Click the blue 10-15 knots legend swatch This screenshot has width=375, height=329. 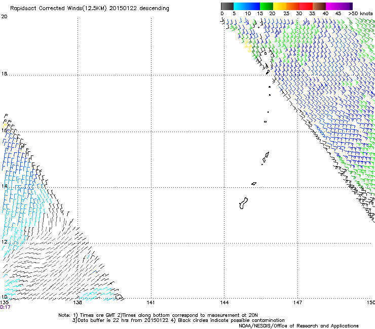click(x=253, y=6)
